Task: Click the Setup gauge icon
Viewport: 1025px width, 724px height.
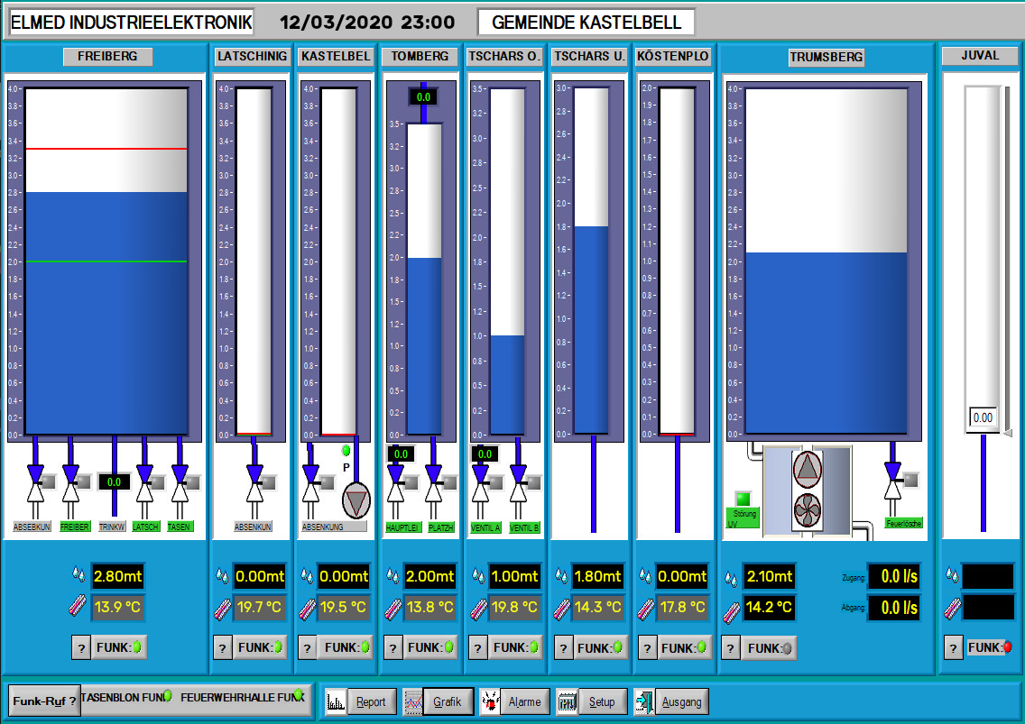Action: point(568,702)
